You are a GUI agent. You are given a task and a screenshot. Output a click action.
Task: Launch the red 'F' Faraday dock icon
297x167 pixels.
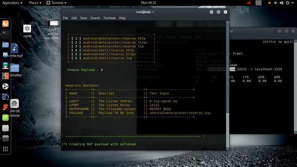[x=5, y=107]
